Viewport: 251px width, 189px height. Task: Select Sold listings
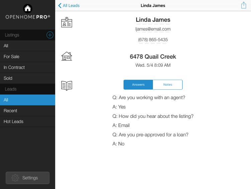click(x=27, y=78)
